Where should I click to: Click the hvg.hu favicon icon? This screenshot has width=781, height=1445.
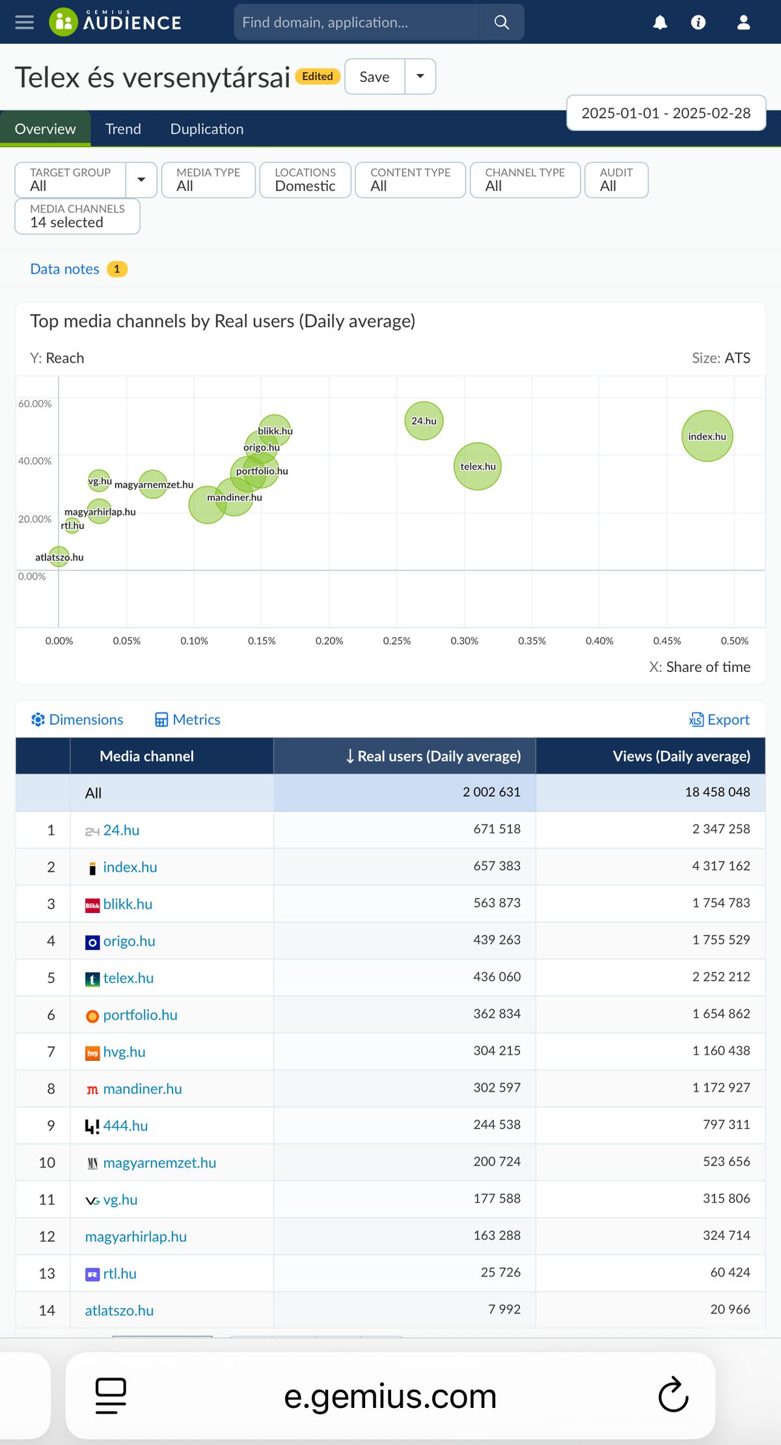pos(92,1053)
